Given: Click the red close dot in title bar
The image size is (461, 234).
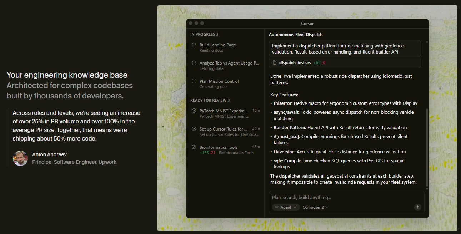Looking at the screenshot, I should pos(191,23).
